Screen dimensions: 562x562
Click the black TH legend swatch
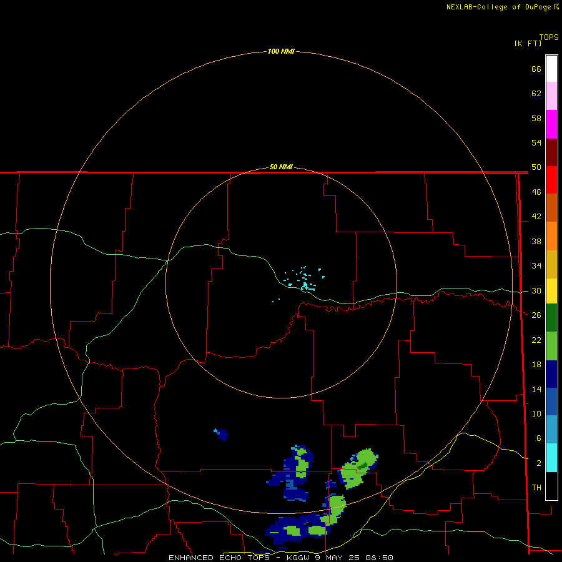pyautogui.click(x=551, y=486)
